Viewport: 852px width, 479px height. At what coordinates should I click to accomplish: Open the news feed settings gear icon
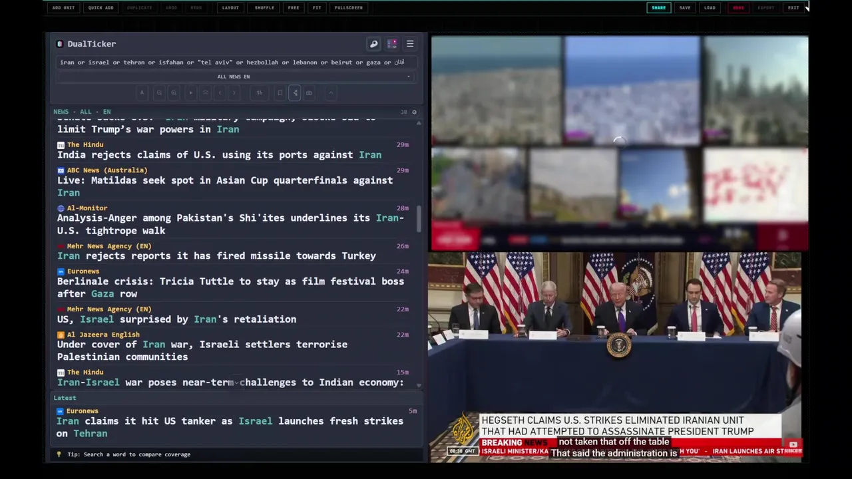414,112
